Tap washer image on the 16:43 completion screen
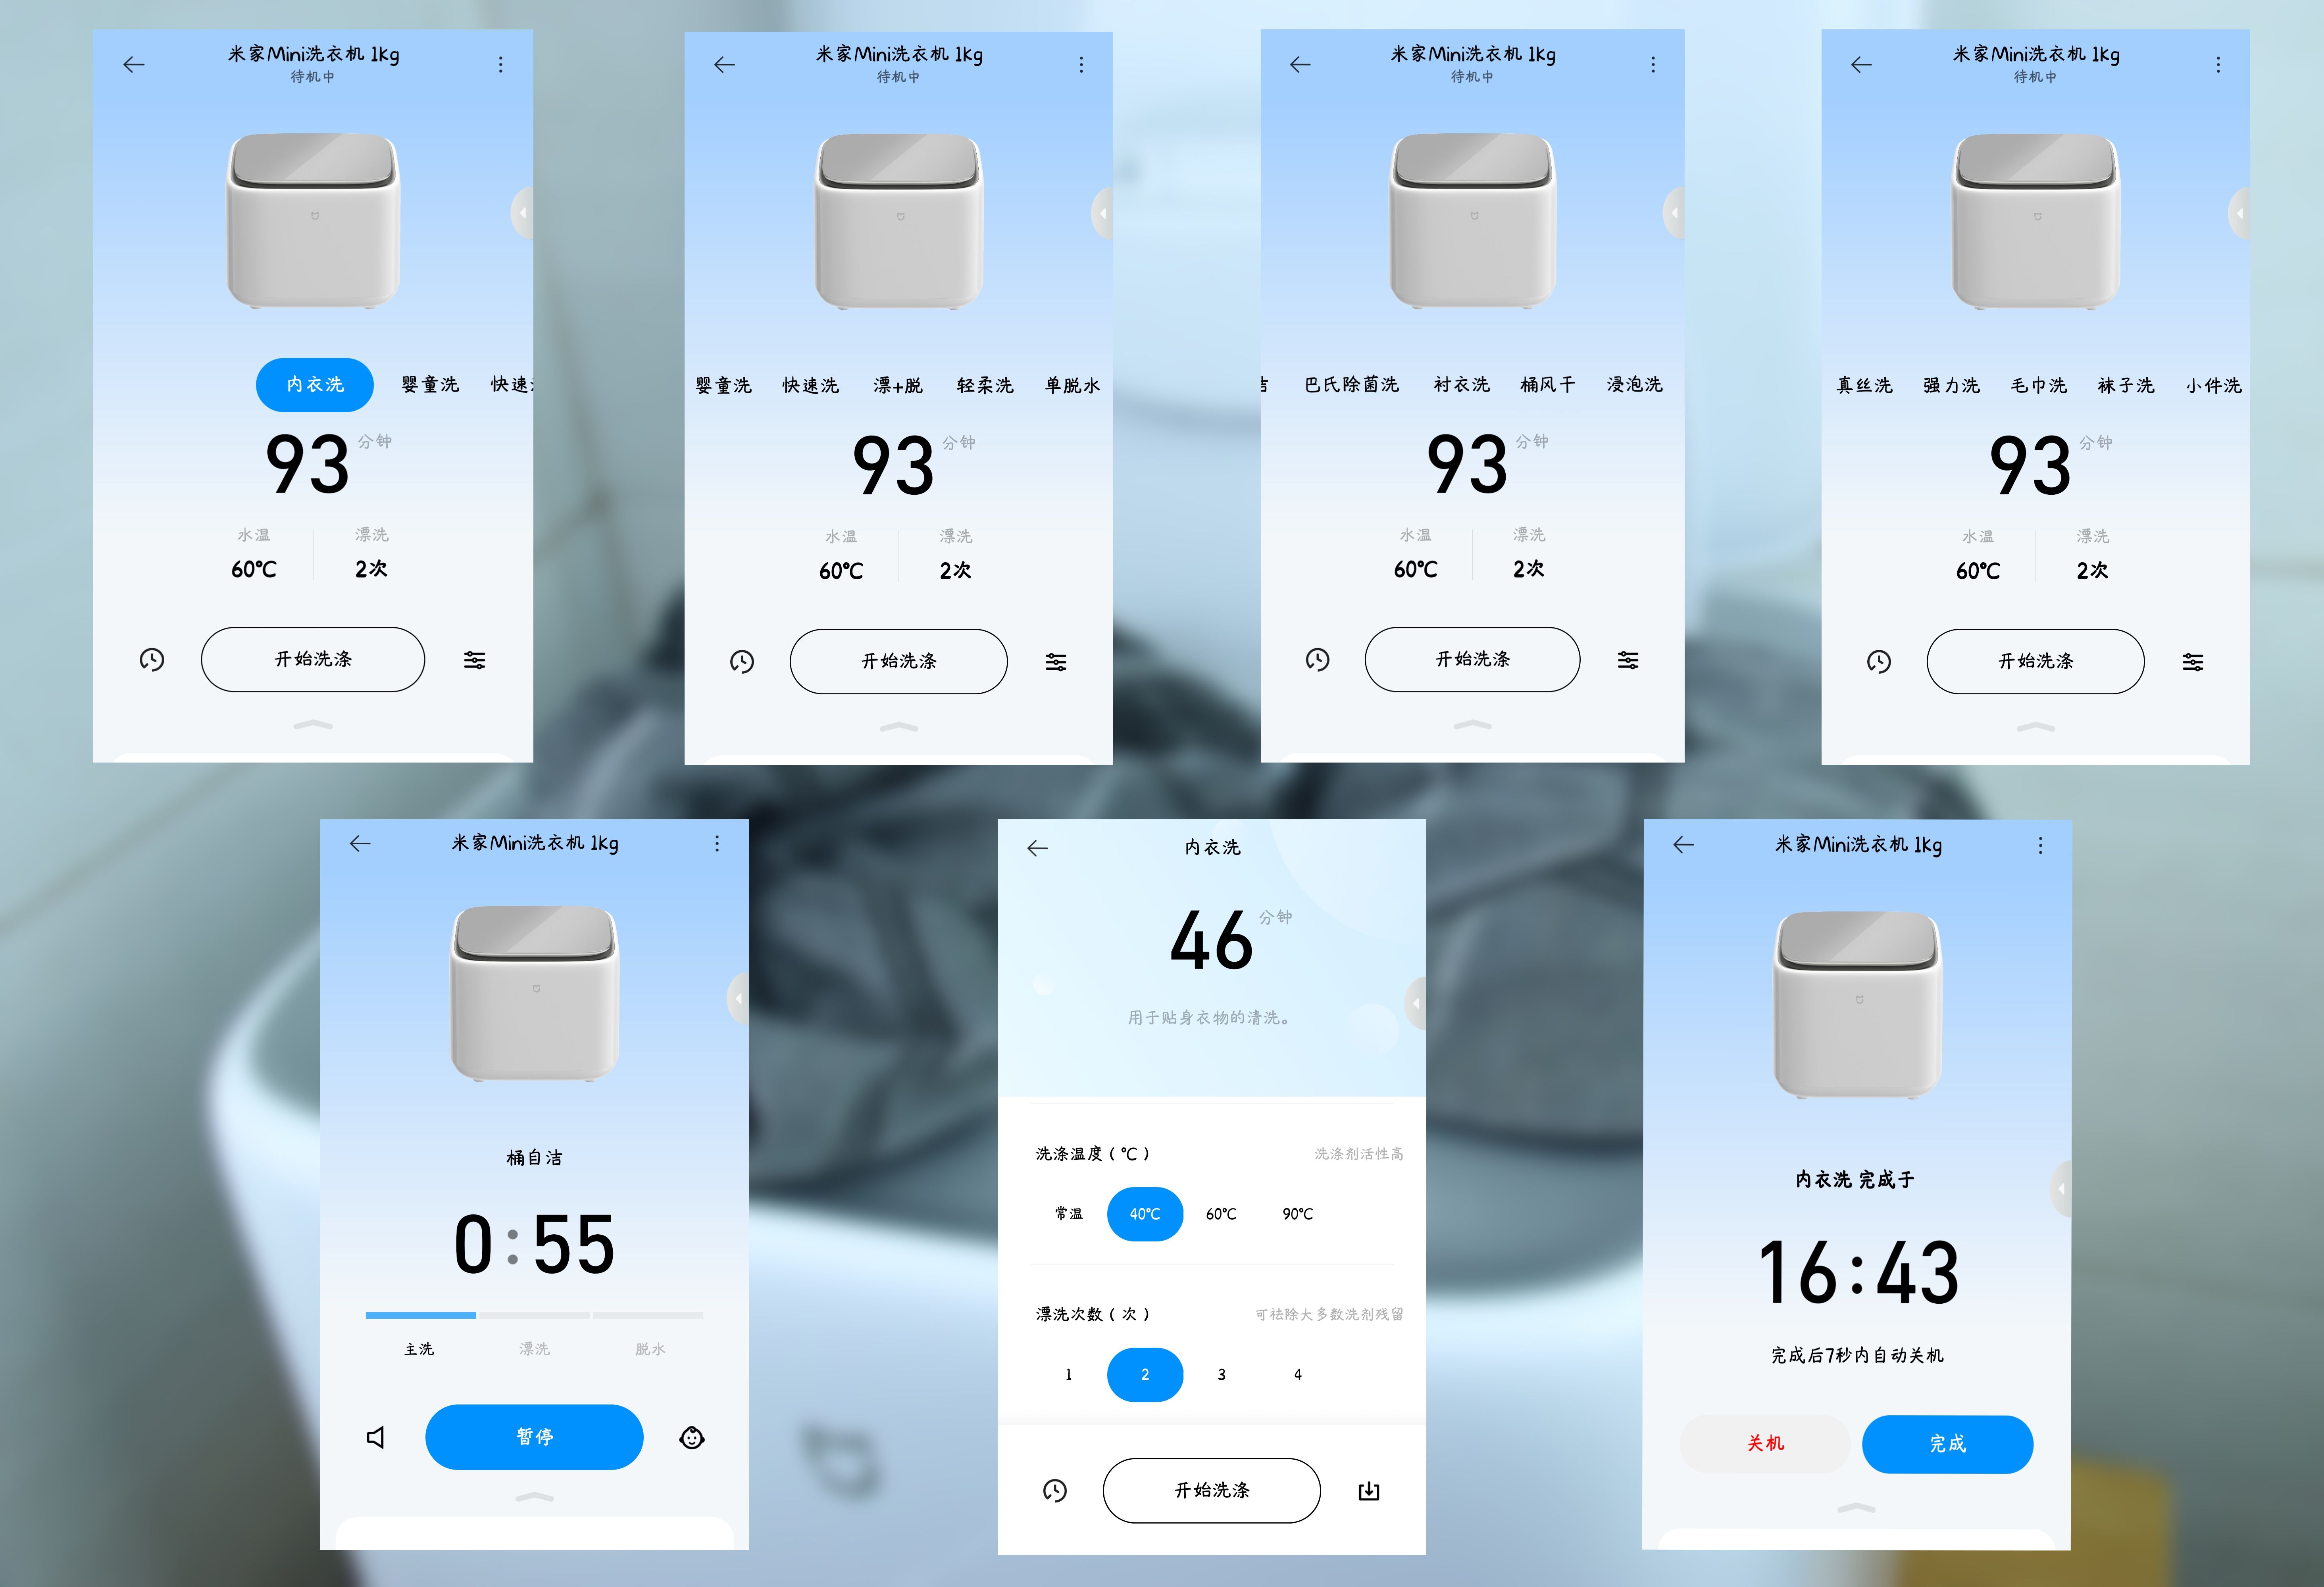Viewport: 2324px width, 1587px height. coord(1858,1005)
